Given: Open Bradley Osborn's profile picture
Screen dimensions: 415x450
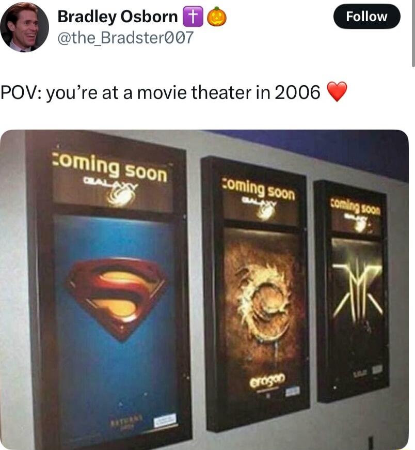Looking at the screenshot, I should pyautogui.click(x=24, y=27).
